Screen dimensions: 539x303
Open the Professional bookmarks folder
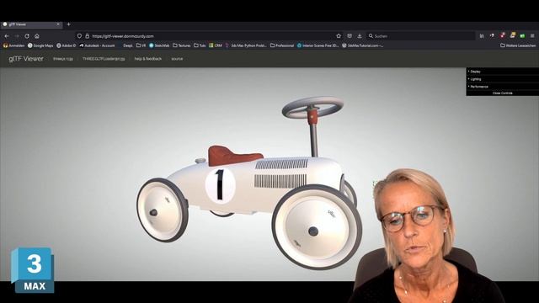(282, 45)
